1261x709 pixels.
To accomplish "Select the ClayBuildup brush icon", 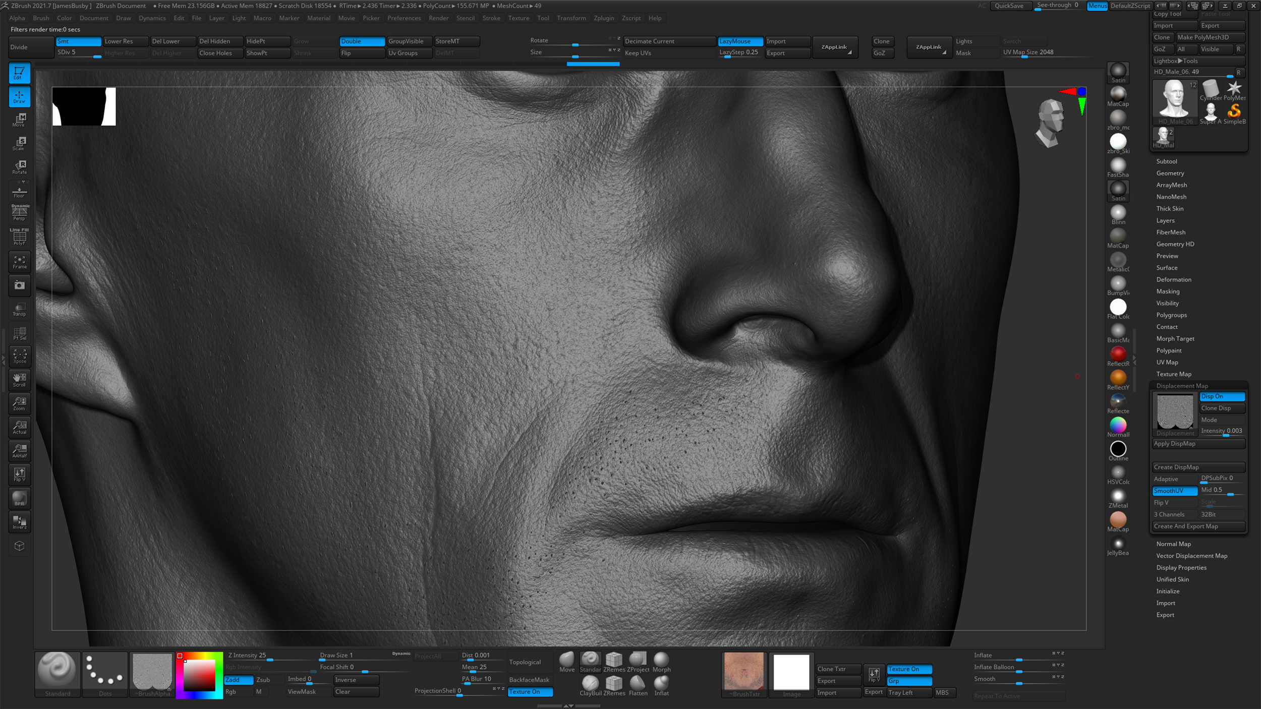I will 590,684.
